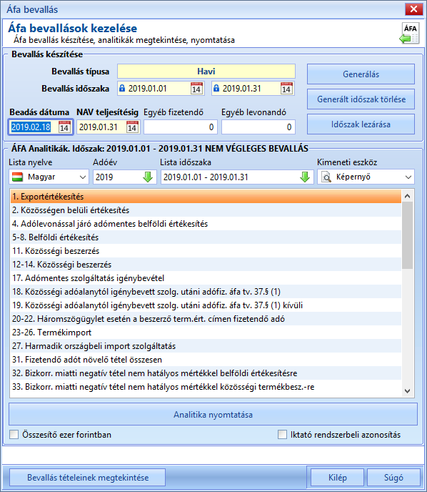The image size is (427, 492).
Task: Click the Egyéb fizetendő input field
Action: [181, 127]
